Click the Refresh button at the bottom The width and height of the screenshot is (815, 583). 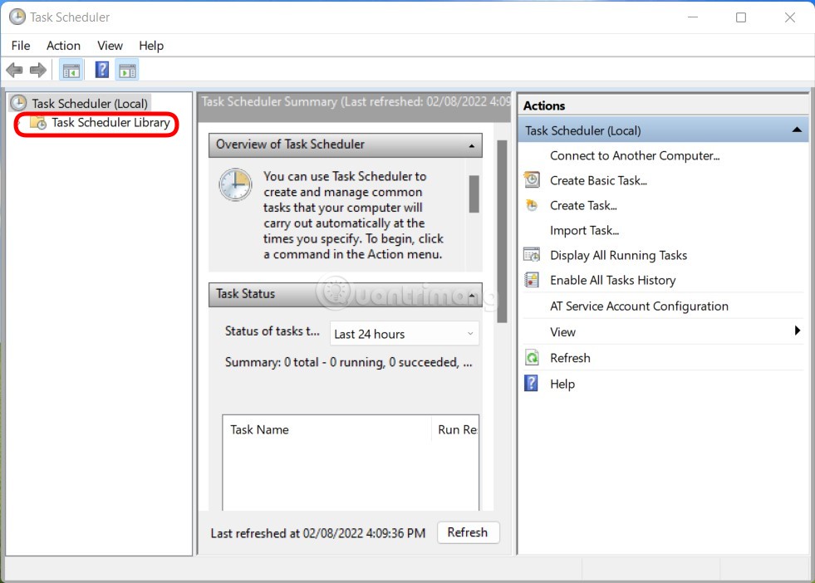[468, 532]
